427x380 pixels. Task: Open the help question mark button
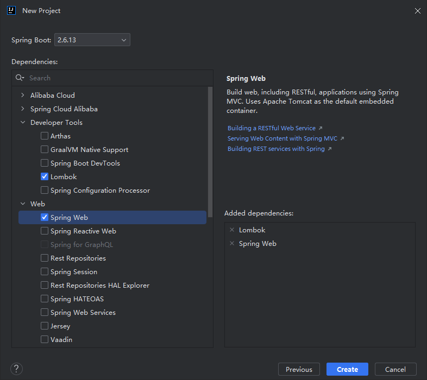(x=16, y=369)
